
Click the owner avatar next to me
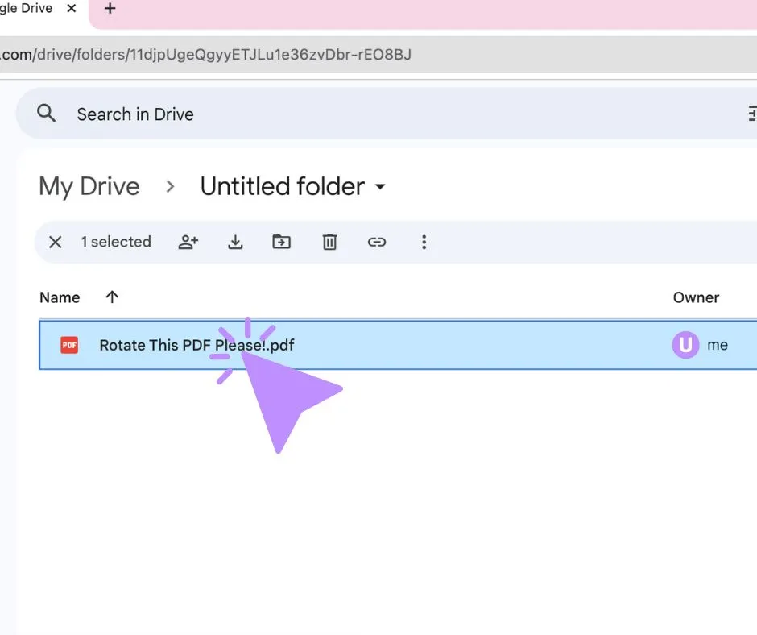point(684,344)
